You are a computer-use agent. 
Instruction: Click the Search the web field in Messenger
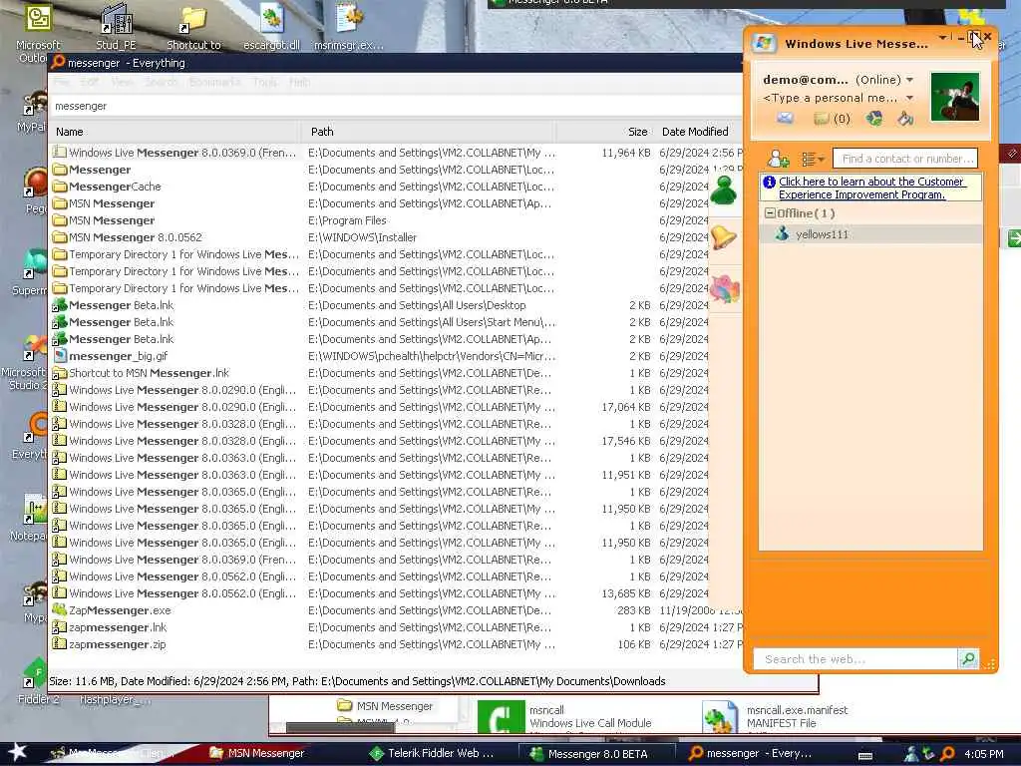click(x=854, y=659)
